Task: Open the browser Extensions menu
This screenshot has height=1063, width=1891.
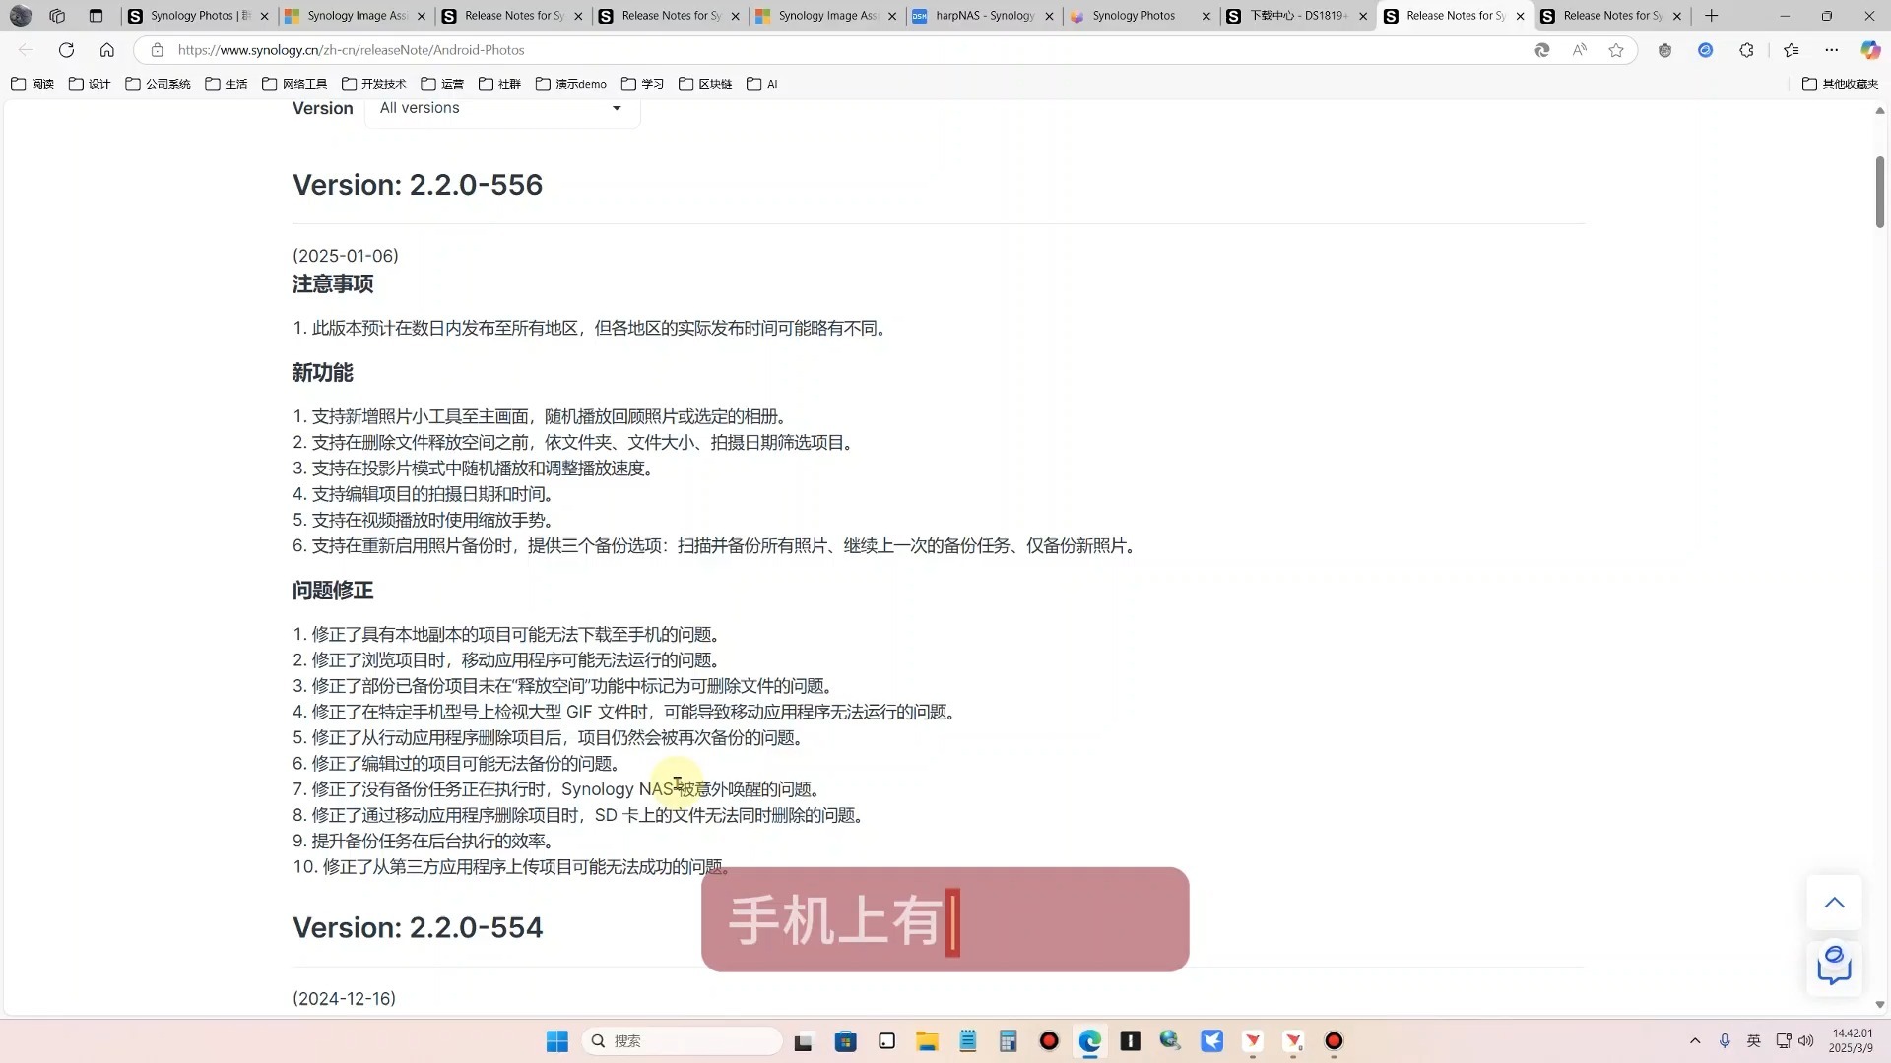Action: coord(1746,50)
